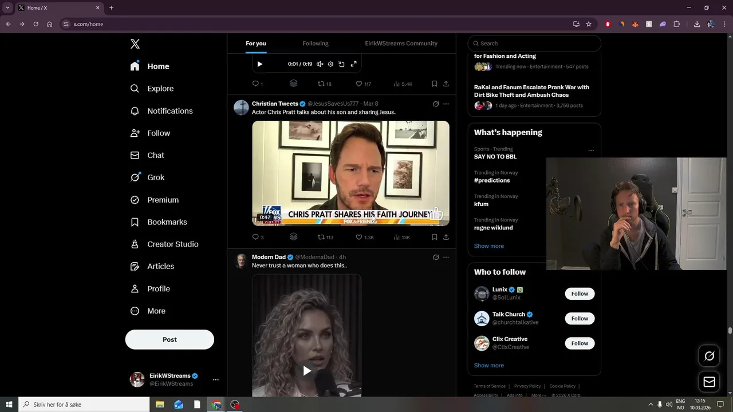Viewport: 733px width, 412px height.
Task: Repost the Christian Tweets post
Action: [325, 237]
